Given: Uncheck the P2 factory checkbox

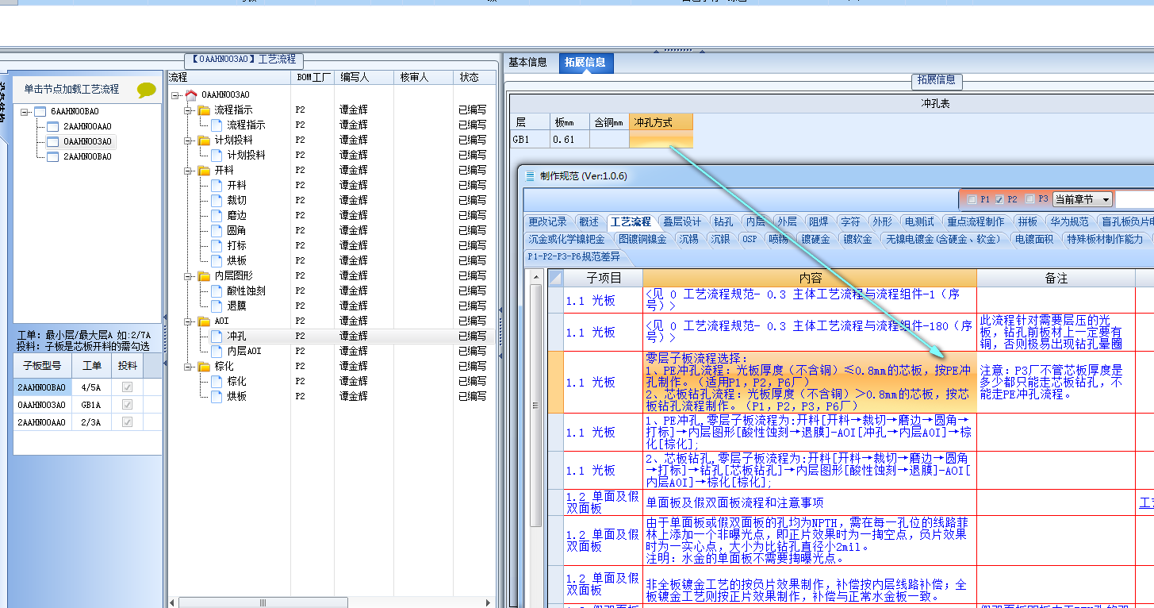Looking at the screenshot, I should [x=999, y=199].
